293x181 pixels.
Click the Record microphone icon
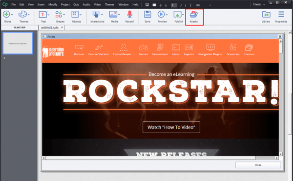pos(129,15)
